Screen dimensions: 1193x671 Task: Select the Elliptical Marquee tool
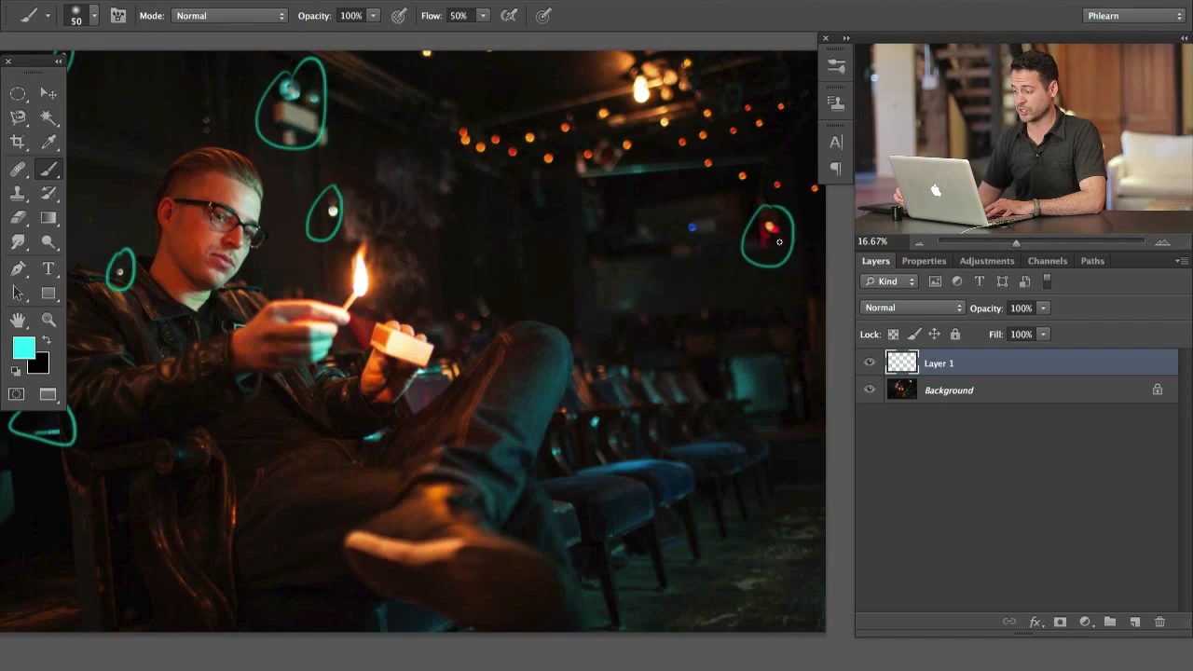tap(18, 93)
